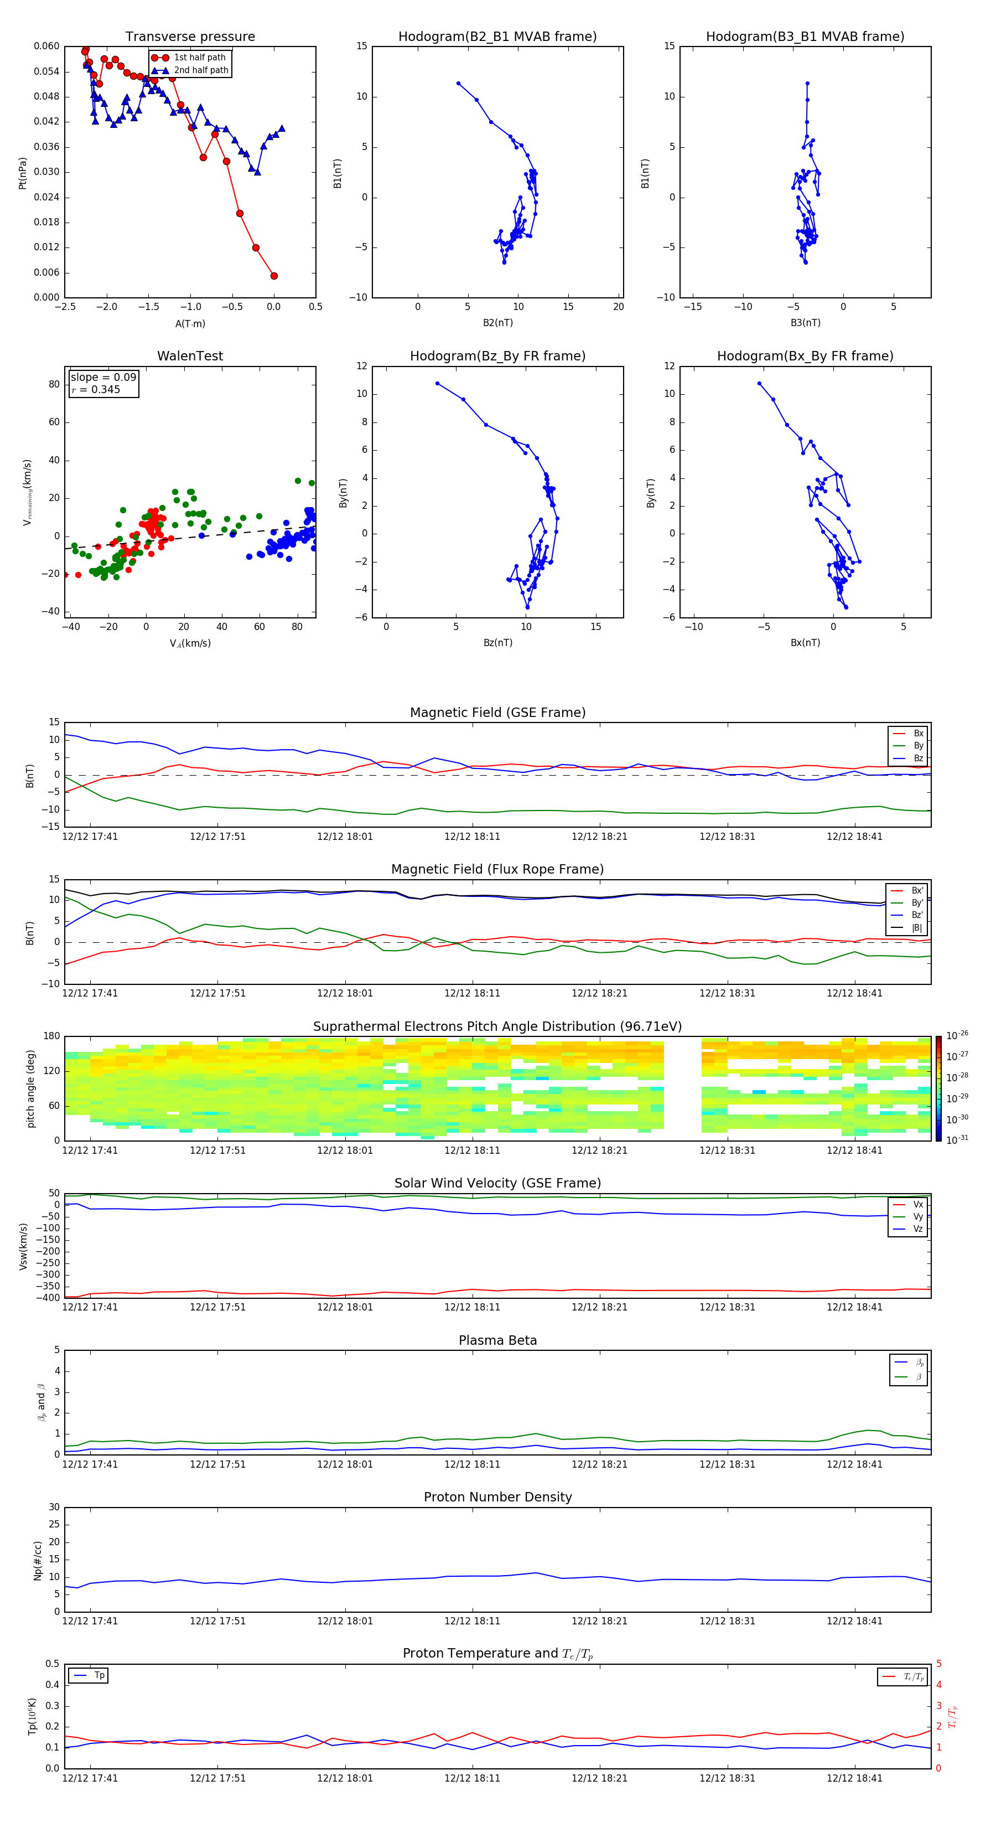Click the last red point of the 1st half path
Viewport: 996px width, 1827px height.
point(274,276)
